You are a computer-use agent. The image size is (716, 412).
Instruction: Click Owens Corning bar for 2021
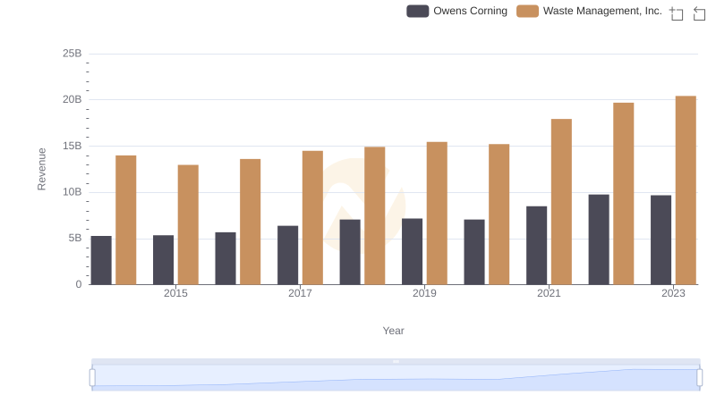[536, 245]
